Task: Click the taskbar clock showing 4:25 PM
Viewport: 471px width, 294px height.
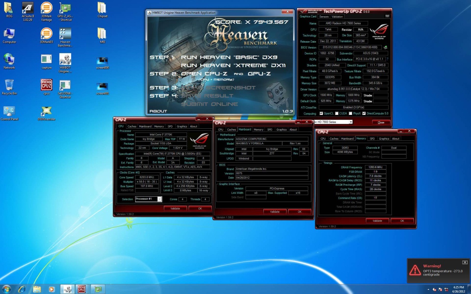Action: click(459, 289)
